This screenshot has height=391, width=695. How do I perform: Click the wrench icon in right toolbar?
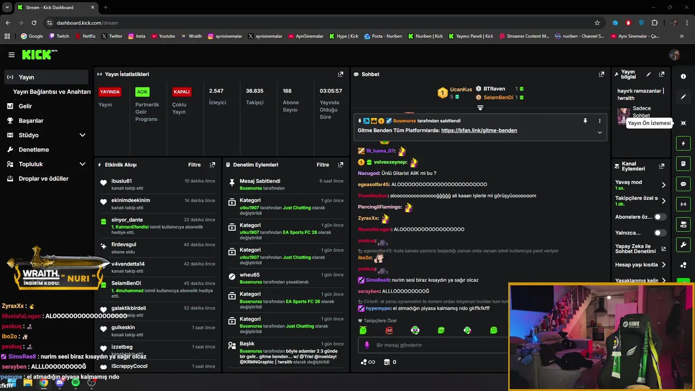(x=683, y=244)
